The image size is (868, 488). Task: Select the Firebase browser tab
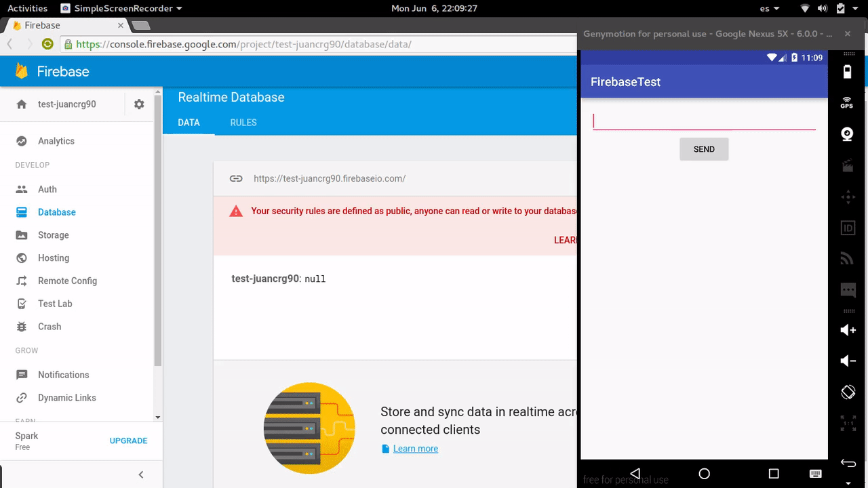click(66, 25)
